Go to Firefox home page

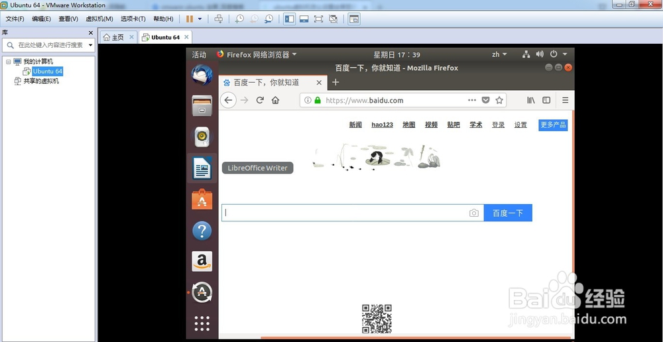click(275, 100)
